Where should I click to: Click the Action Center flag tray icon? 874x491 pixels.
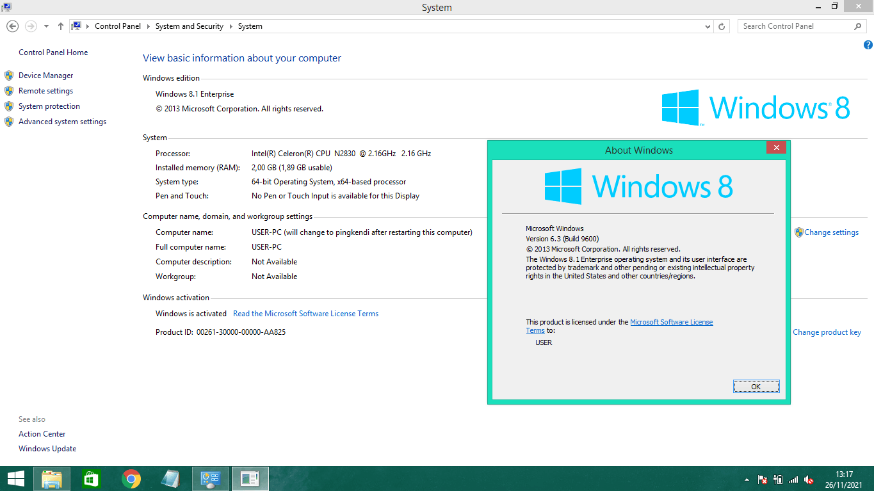763,479
